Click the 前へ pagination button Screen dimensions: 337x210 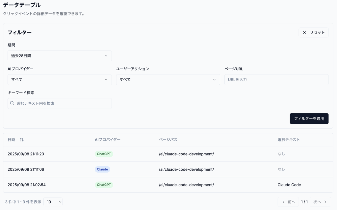[288, 202]
